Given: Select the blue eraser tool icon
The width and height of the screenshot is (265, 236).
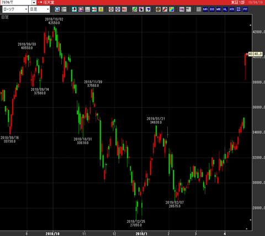Looking at the screenshot, I should tap(148, 9).
